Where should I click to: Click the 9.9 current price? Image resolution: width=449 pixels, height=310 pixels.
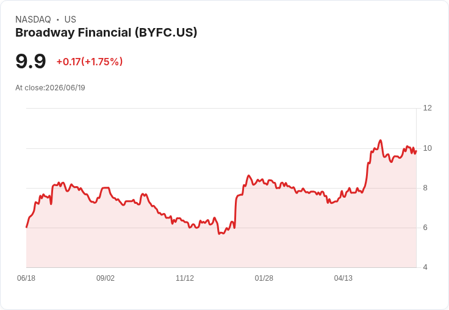coord(31,61)
